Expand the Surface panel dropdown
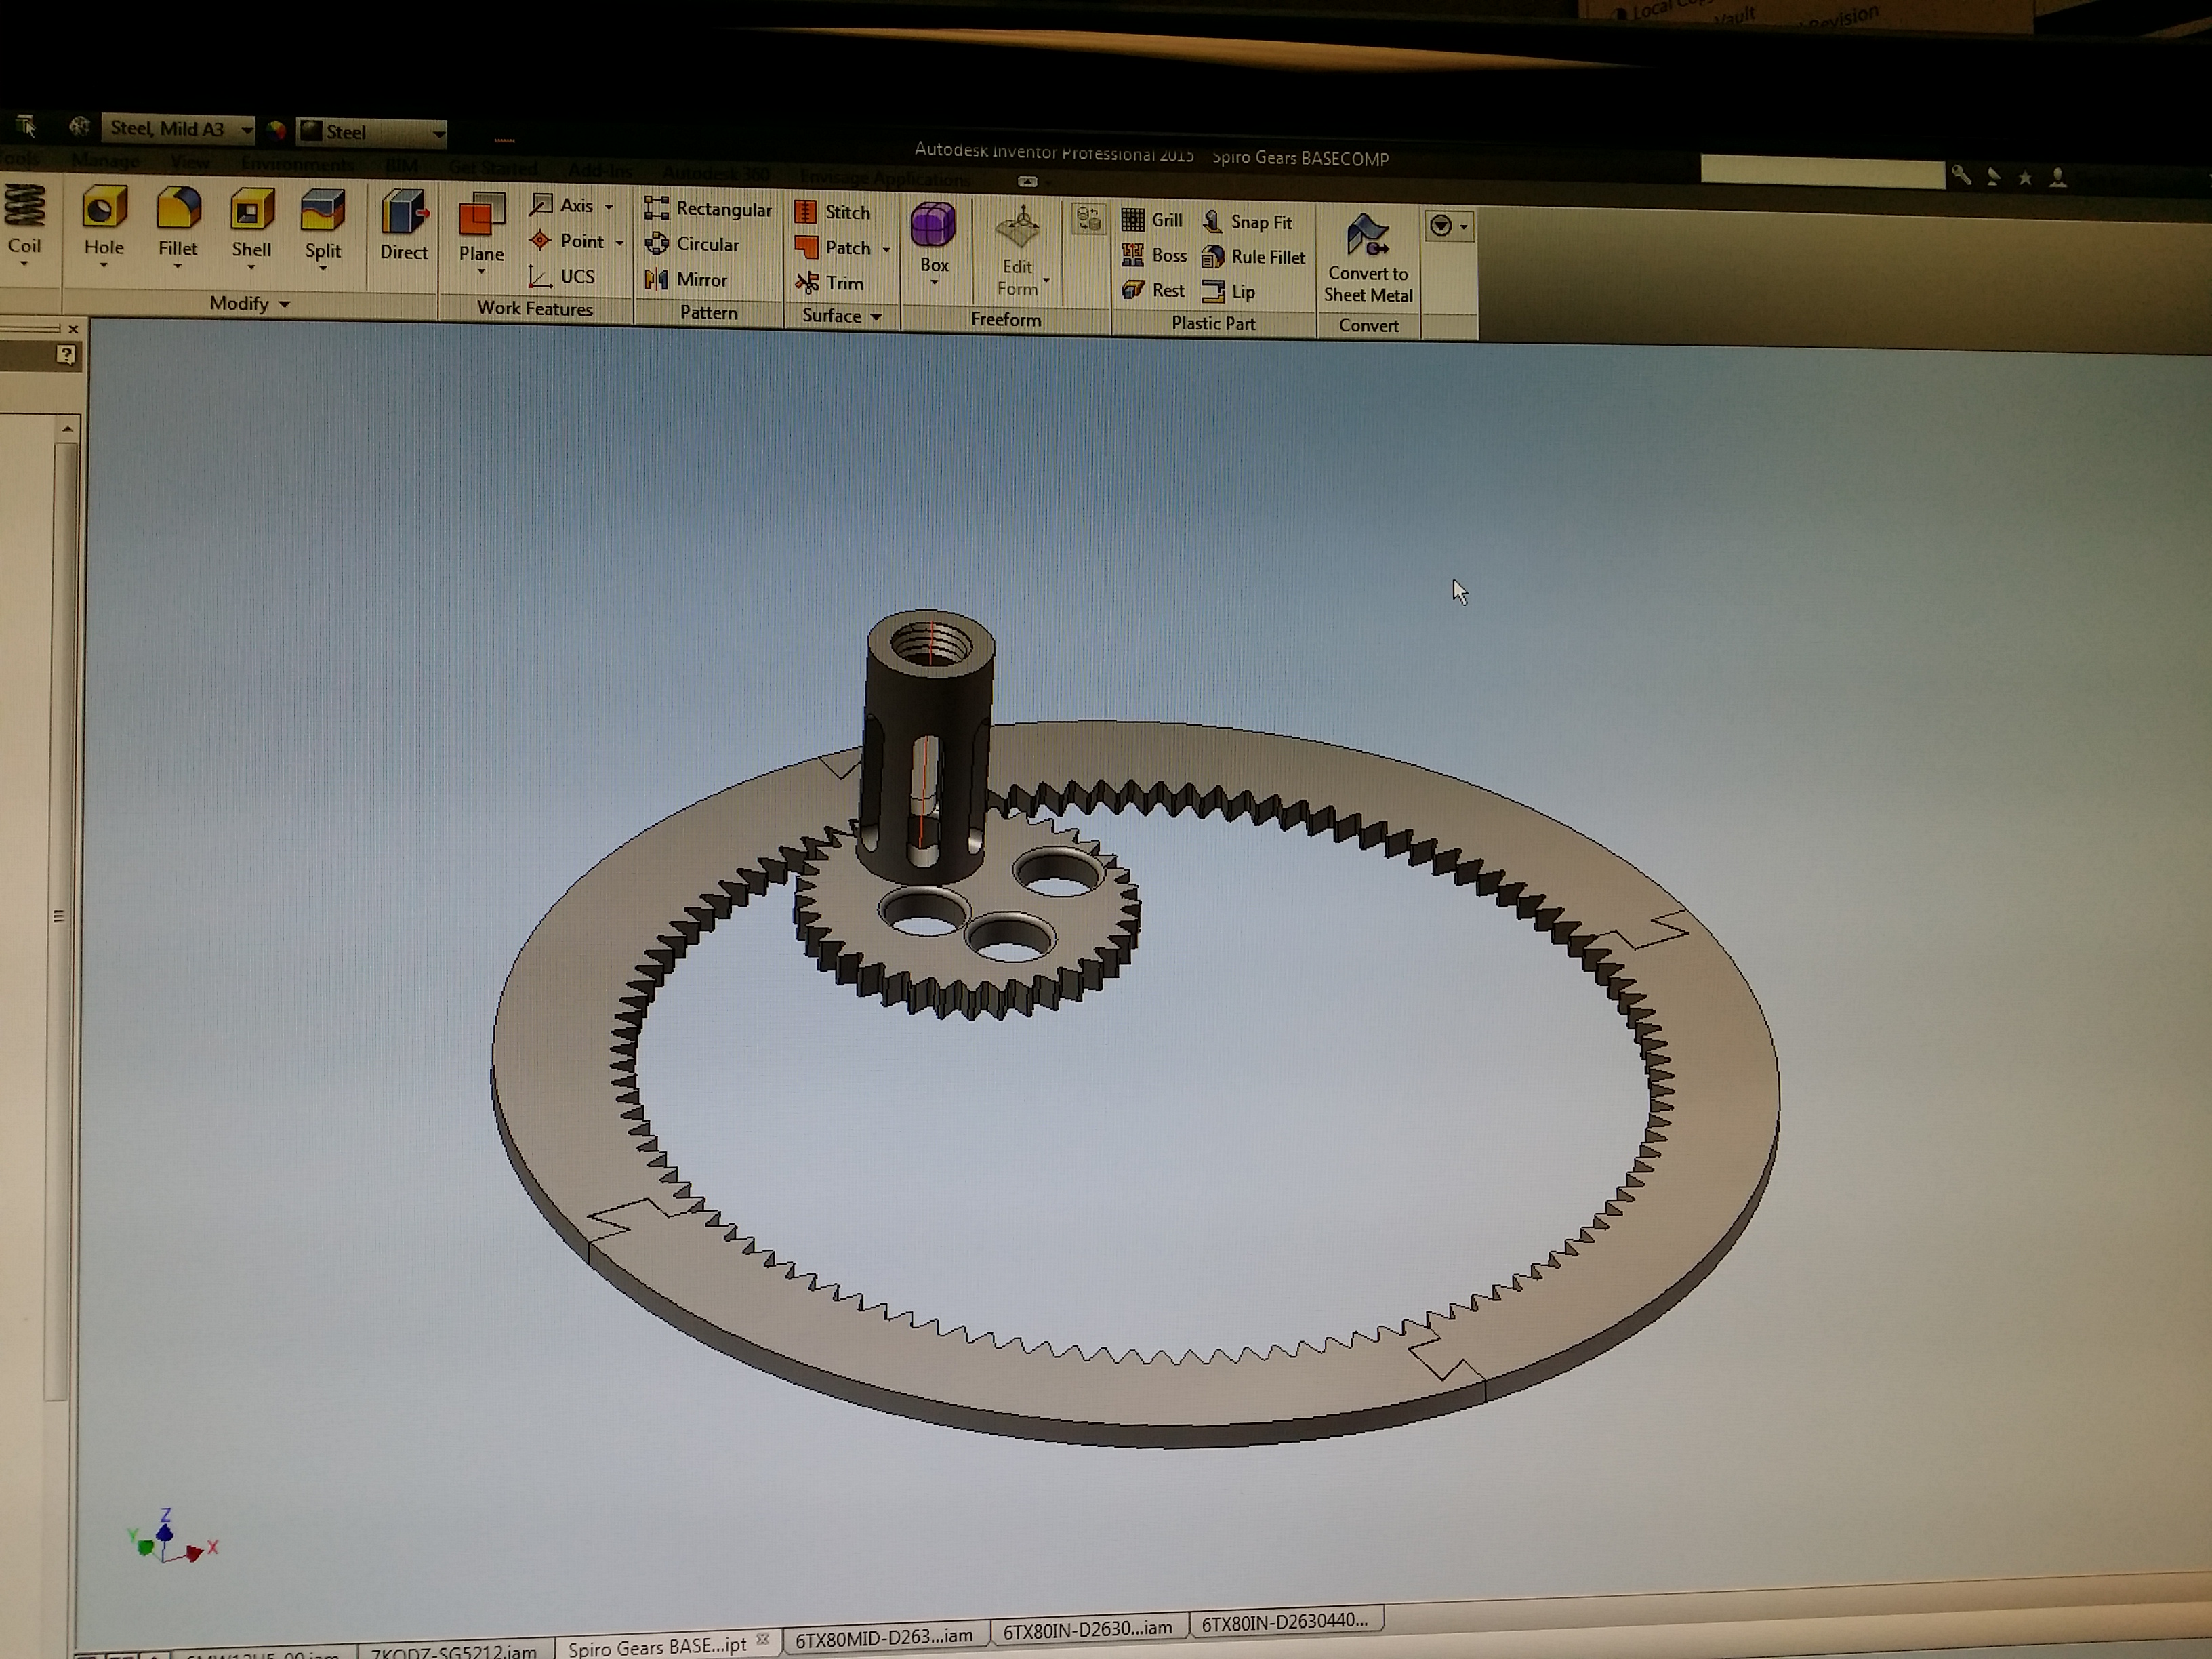This screenshot has width=2212, height=1659. tap(876, 316)
